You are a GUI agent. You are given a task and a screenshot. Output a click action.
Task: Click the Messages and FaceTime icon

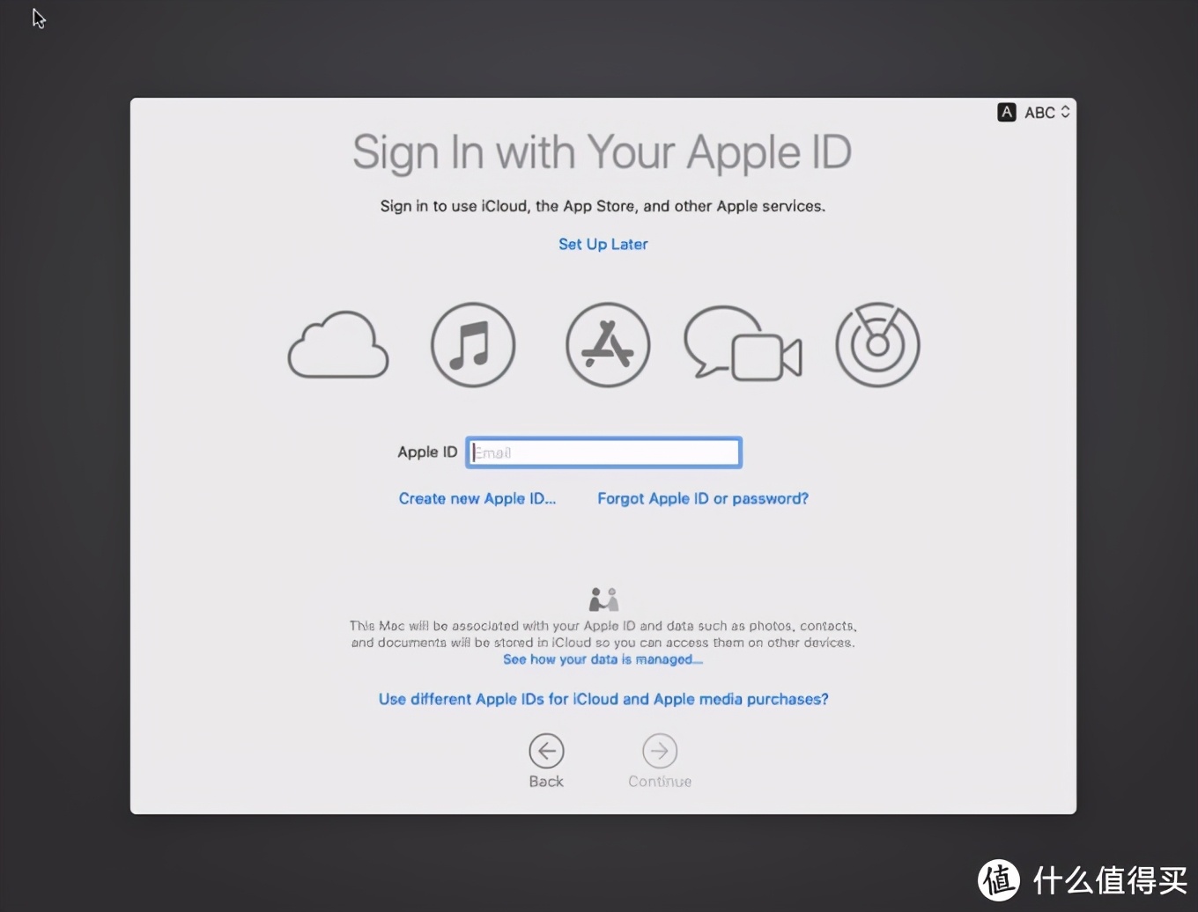(x=743, y=343)
